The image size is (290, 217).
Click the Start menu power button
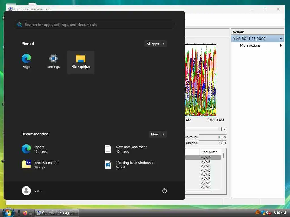[x=165, y=191]
